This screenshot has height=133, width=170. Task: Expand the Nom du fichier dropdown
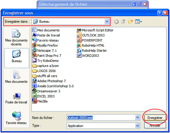tap(137, 117)
